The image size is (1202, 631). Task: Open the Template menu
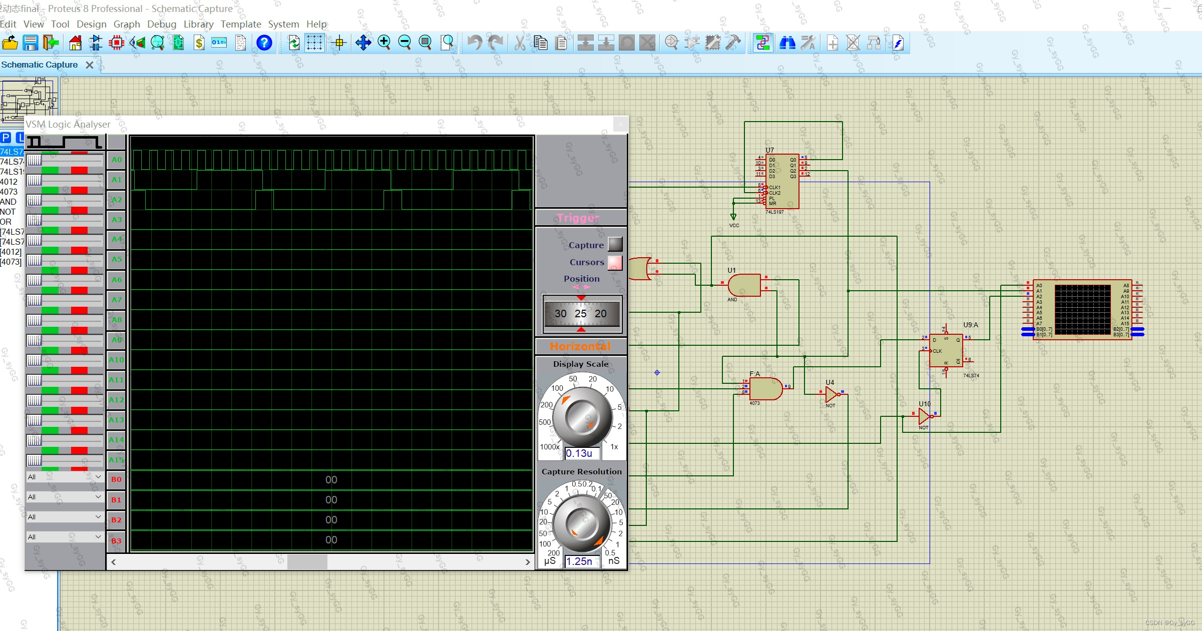coord(241,24)
